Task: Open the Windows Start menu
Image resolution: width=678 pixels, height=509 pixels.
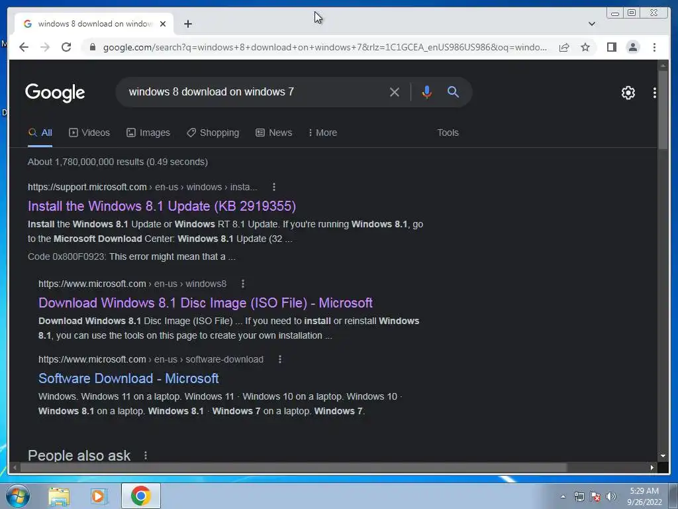Action: point(18,496)
